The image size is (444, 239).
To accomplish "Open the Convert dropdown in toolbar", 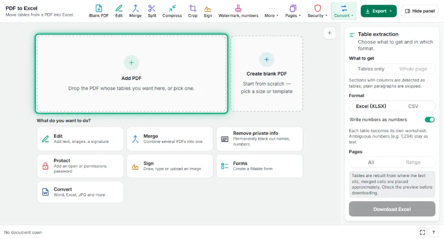I will point(344,11).
